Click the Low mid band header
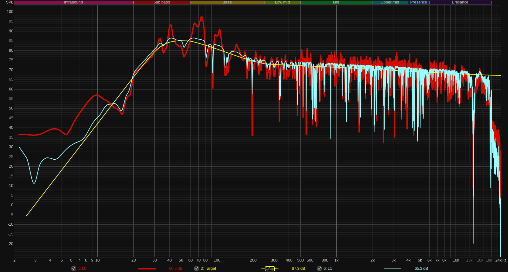 282,2
